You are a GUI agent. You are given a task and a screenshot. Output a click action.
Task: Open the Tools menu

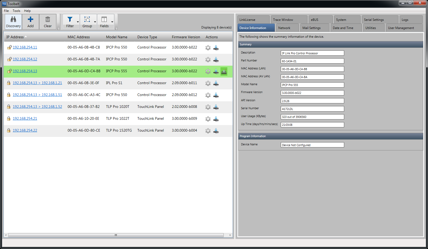tap(16, 11)
